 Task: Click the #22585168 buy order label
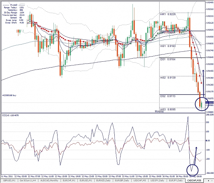(x=9, y=95)
